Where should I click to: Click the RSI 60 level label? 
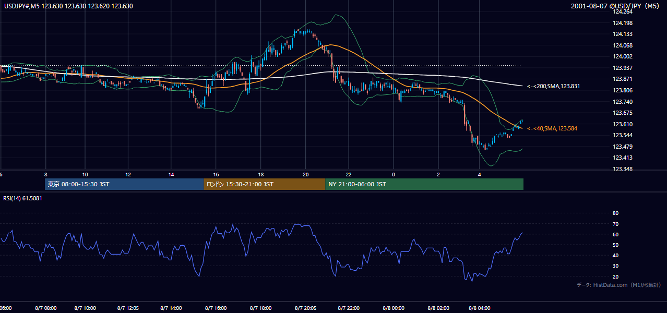[615, 234]
